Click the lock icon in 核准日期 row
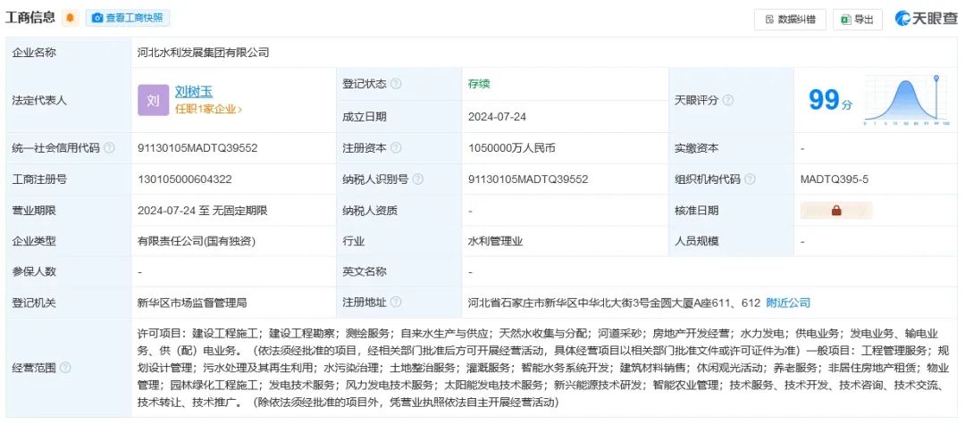 [x=836, y=211]
